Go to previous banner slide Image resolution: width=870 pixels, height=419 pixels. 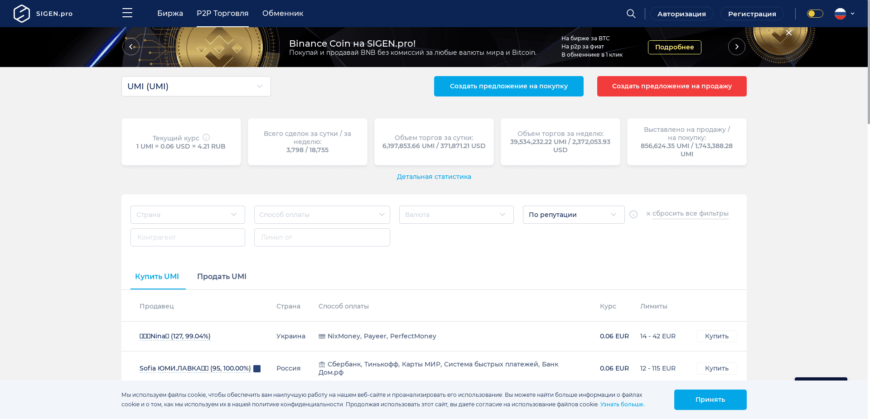(x=131, y=47)
